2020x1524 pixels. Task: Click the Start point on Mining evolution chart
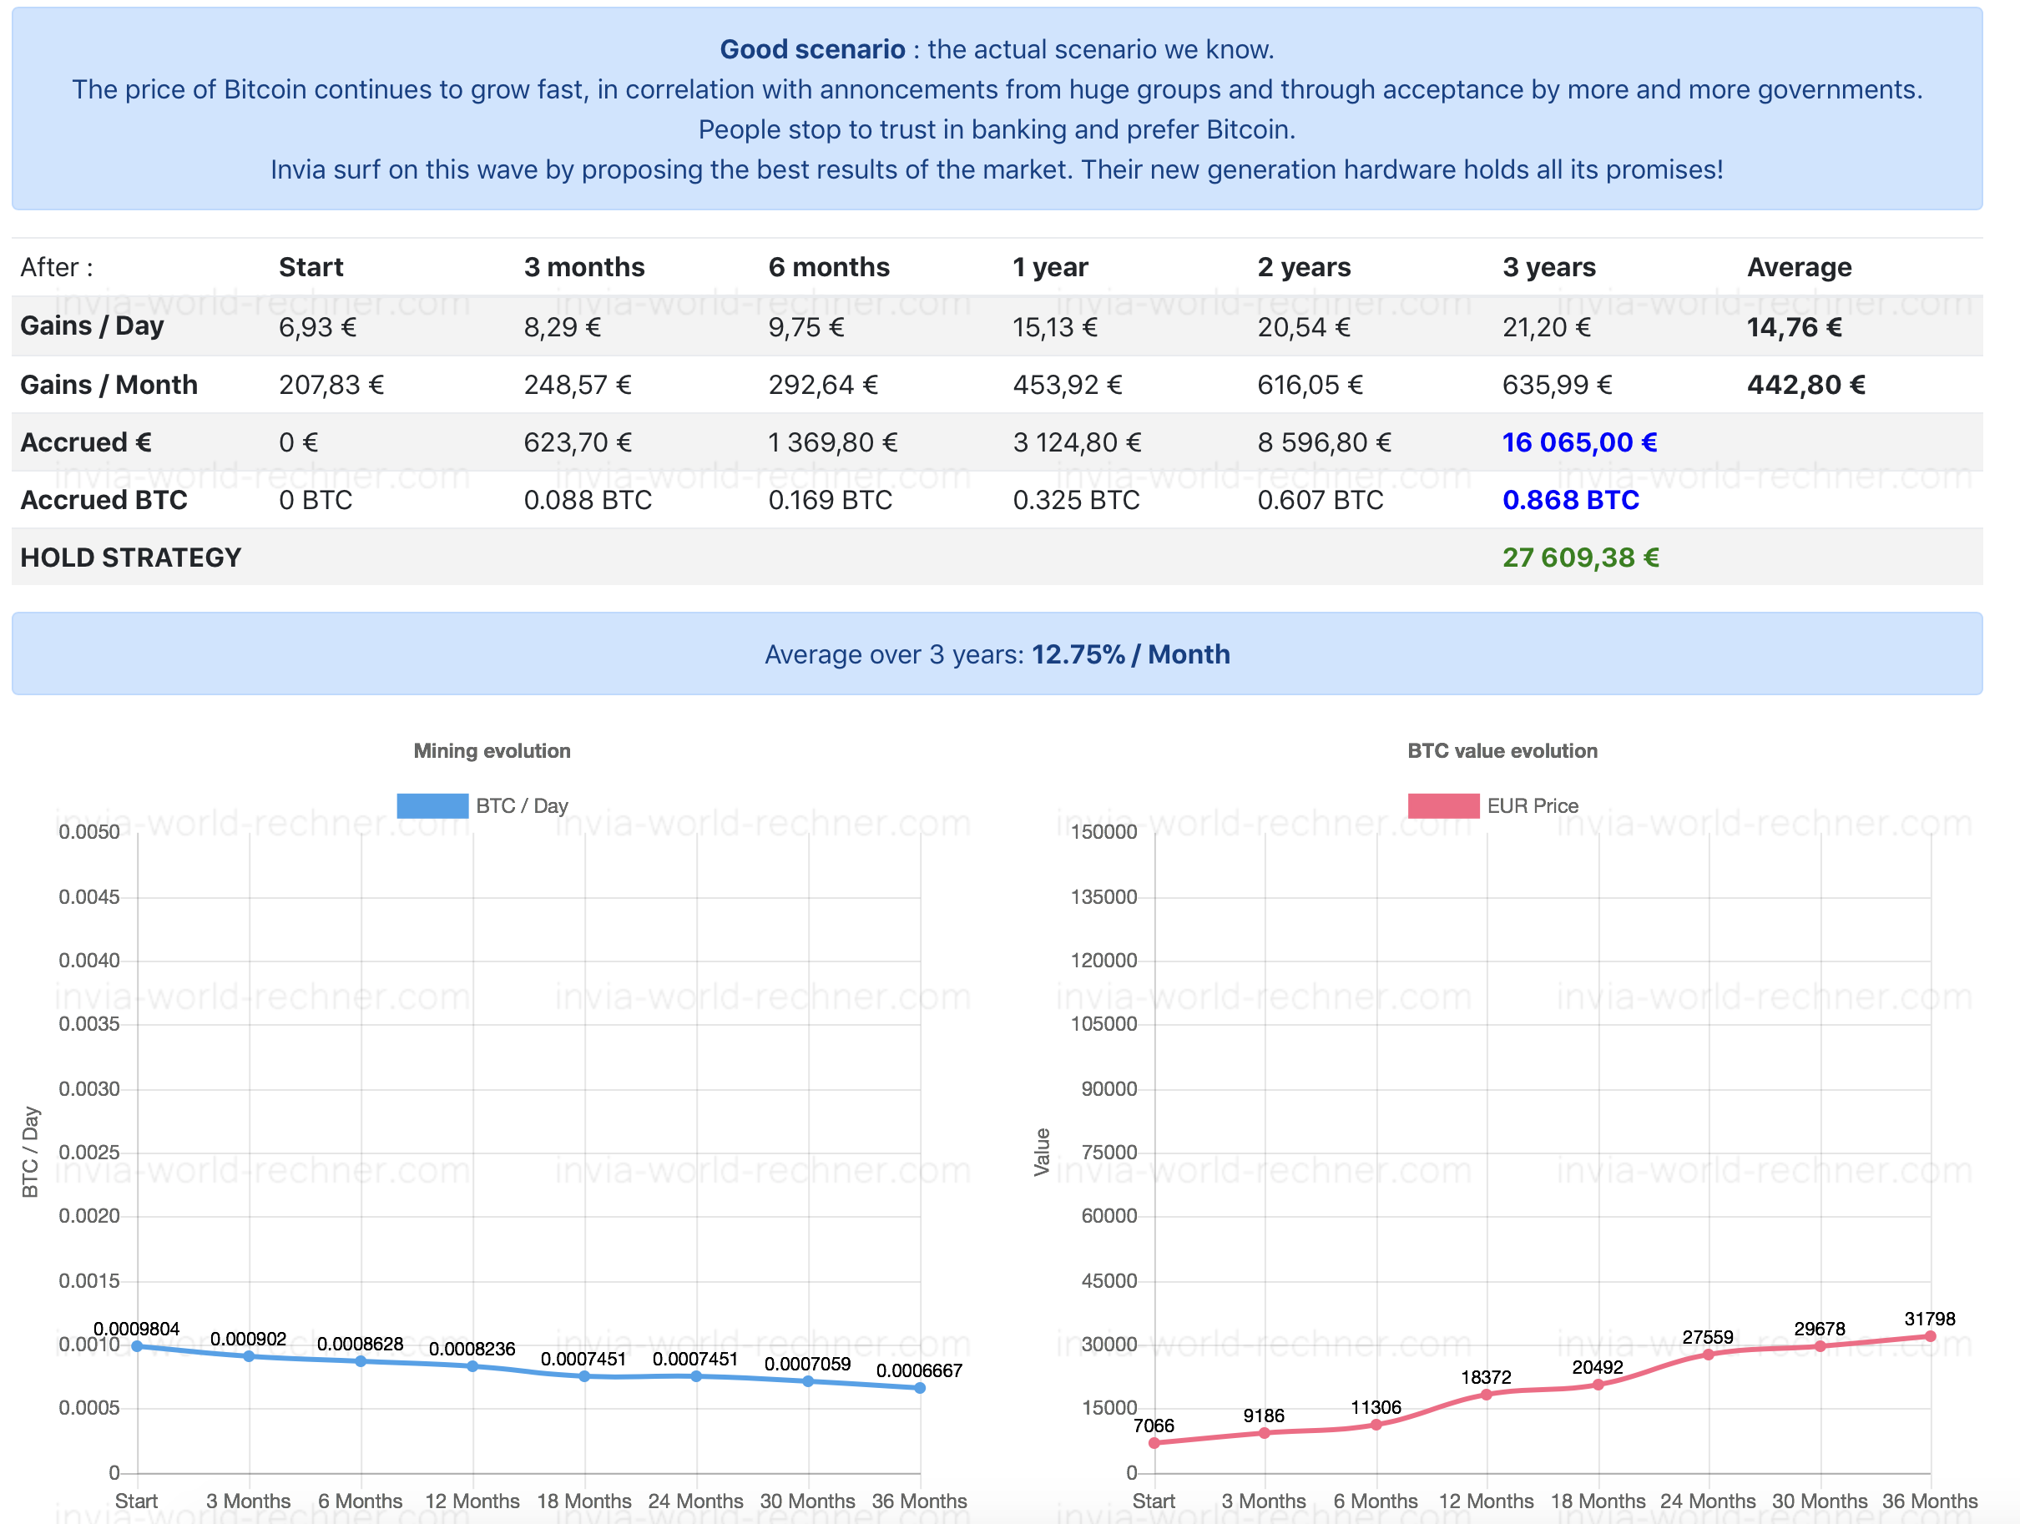pos(137,1346)
